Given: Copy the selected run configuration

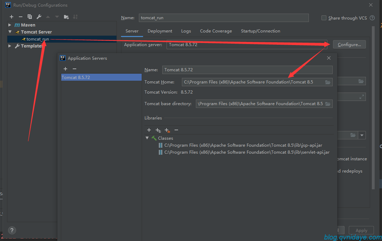Looking at the screenshot, I should click(30, 17).
